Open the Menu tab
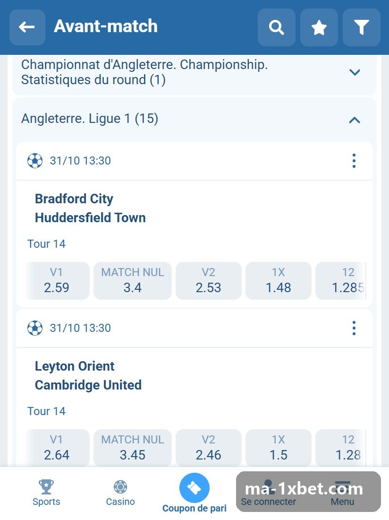Image resolution: width=389 pixels, height=520 pixels. 342,493
